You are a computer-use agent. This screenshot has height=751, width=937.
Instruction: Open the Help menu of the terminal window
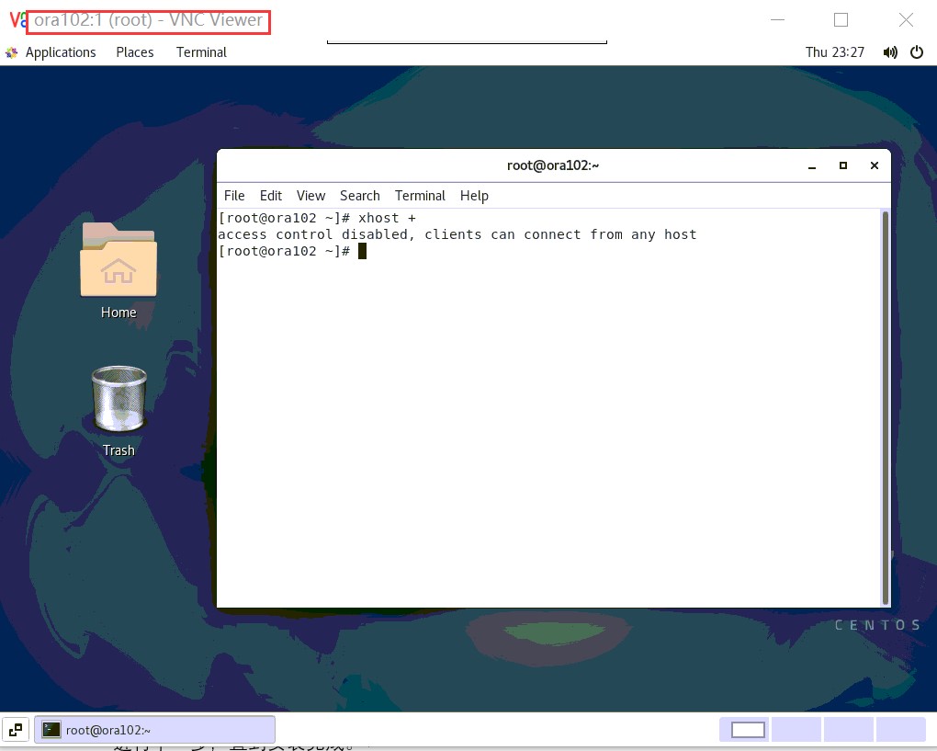click(474, 195)
